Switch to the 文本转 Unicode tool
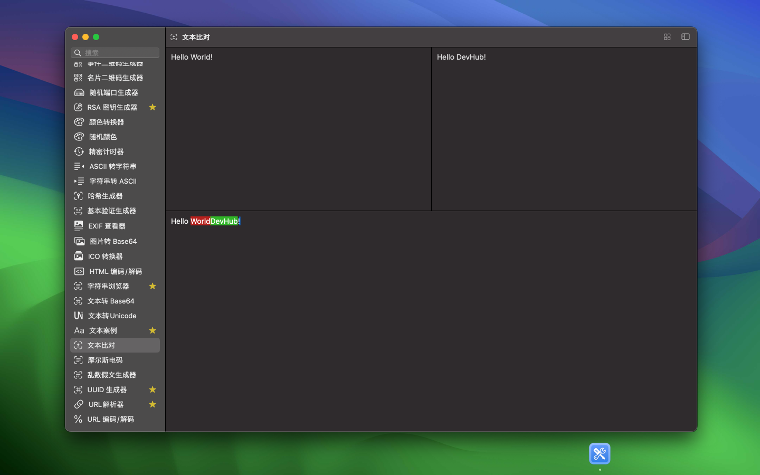 (112, 316)
